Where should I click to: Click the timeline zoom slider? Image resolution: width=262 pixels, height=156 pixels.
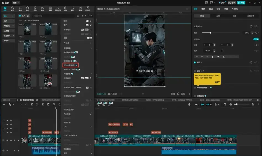(242, 105)
